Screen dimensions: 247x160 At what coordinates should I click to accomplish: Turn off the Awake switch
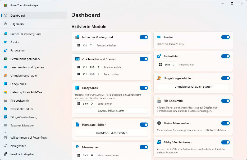[x=226, y=37]
